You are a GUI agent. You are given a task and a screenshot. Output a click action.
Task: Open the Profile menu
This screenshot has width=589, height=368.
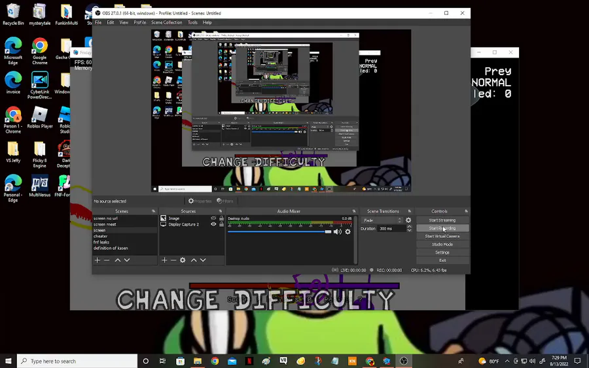140,22
